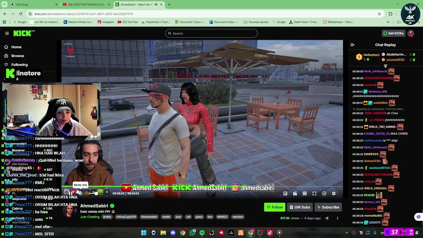Image resolution: width=423 pixels, height=238 pixels.
Task: Open the Just Chatting category link
Action: pyautogui.click(x=90, y=217)
